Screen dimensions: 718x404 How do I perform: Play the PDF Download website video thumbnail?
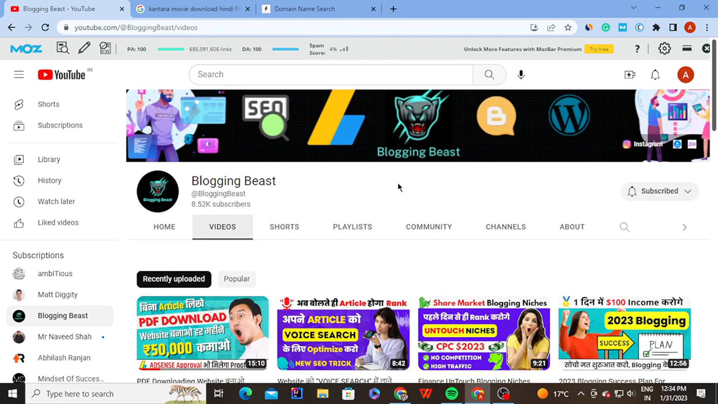pos(202,333)
